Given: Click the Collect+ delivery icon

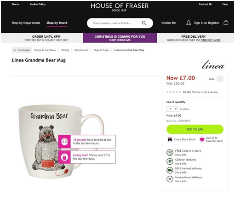Looking at the screenshot, I should coord(170,162).
